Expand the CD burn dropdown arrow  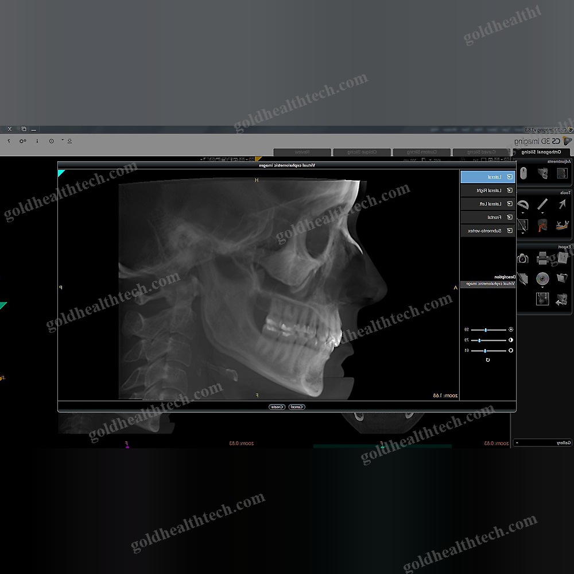(x=542, y=288)
